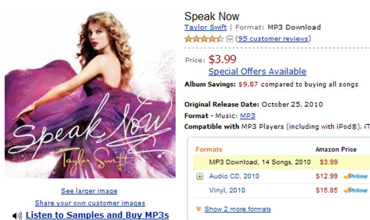Select the MP3 Download, 14 Songs format row
This screenshot has width=370, height=220.
click(282, 162)
